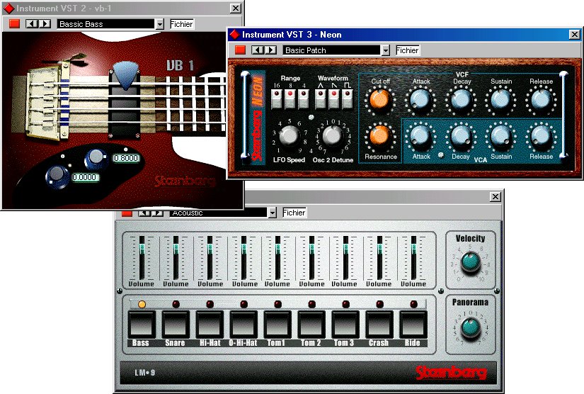The width and height of the screenshot is (584, 394).
Task: Click the VCF Decay knob
Action: (x=461, y=99)
